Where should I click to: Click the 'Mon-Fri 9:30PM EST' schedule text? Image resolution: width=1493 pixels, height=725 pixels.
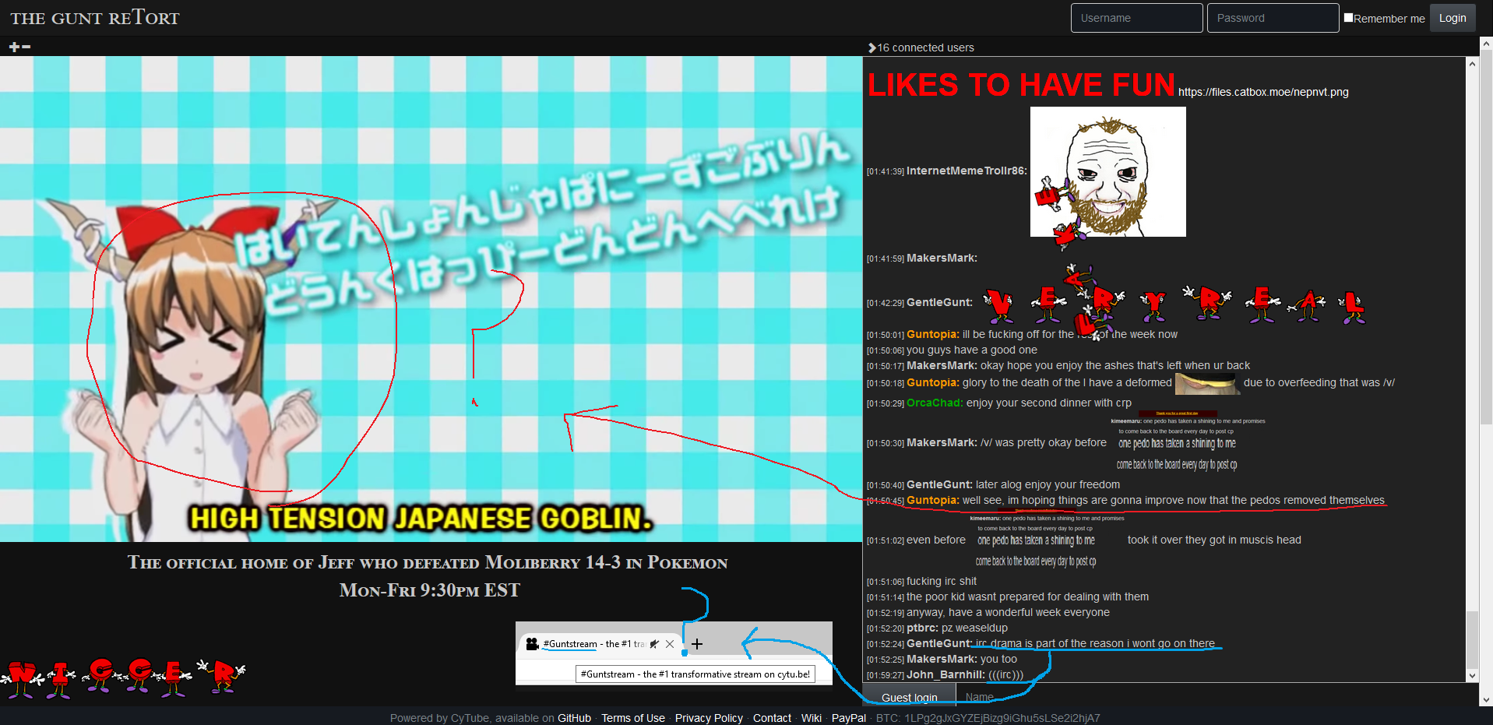[x=429, y=590]
